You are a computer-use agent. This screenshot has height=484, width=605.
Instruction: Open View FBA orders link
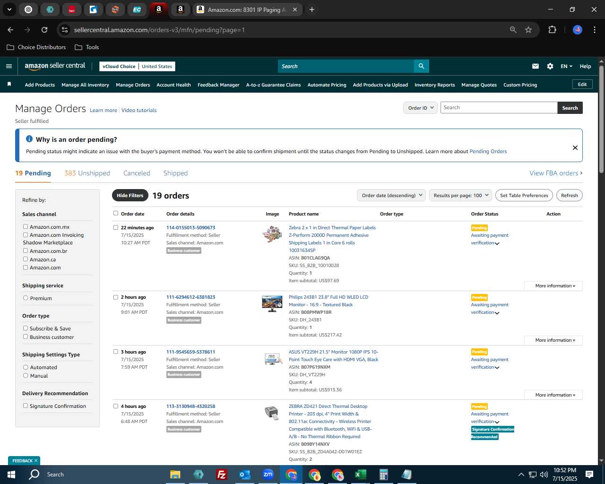[556, 173]
